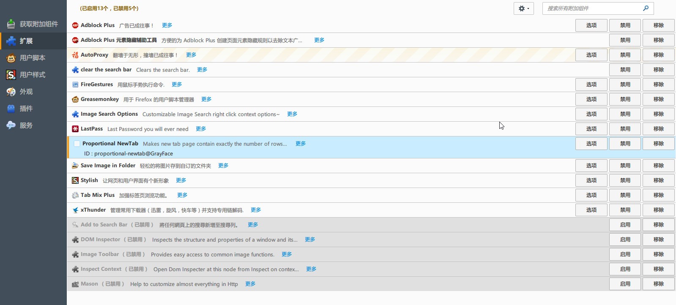Show 更多 details for Proportional NewTab

(301, 144)
